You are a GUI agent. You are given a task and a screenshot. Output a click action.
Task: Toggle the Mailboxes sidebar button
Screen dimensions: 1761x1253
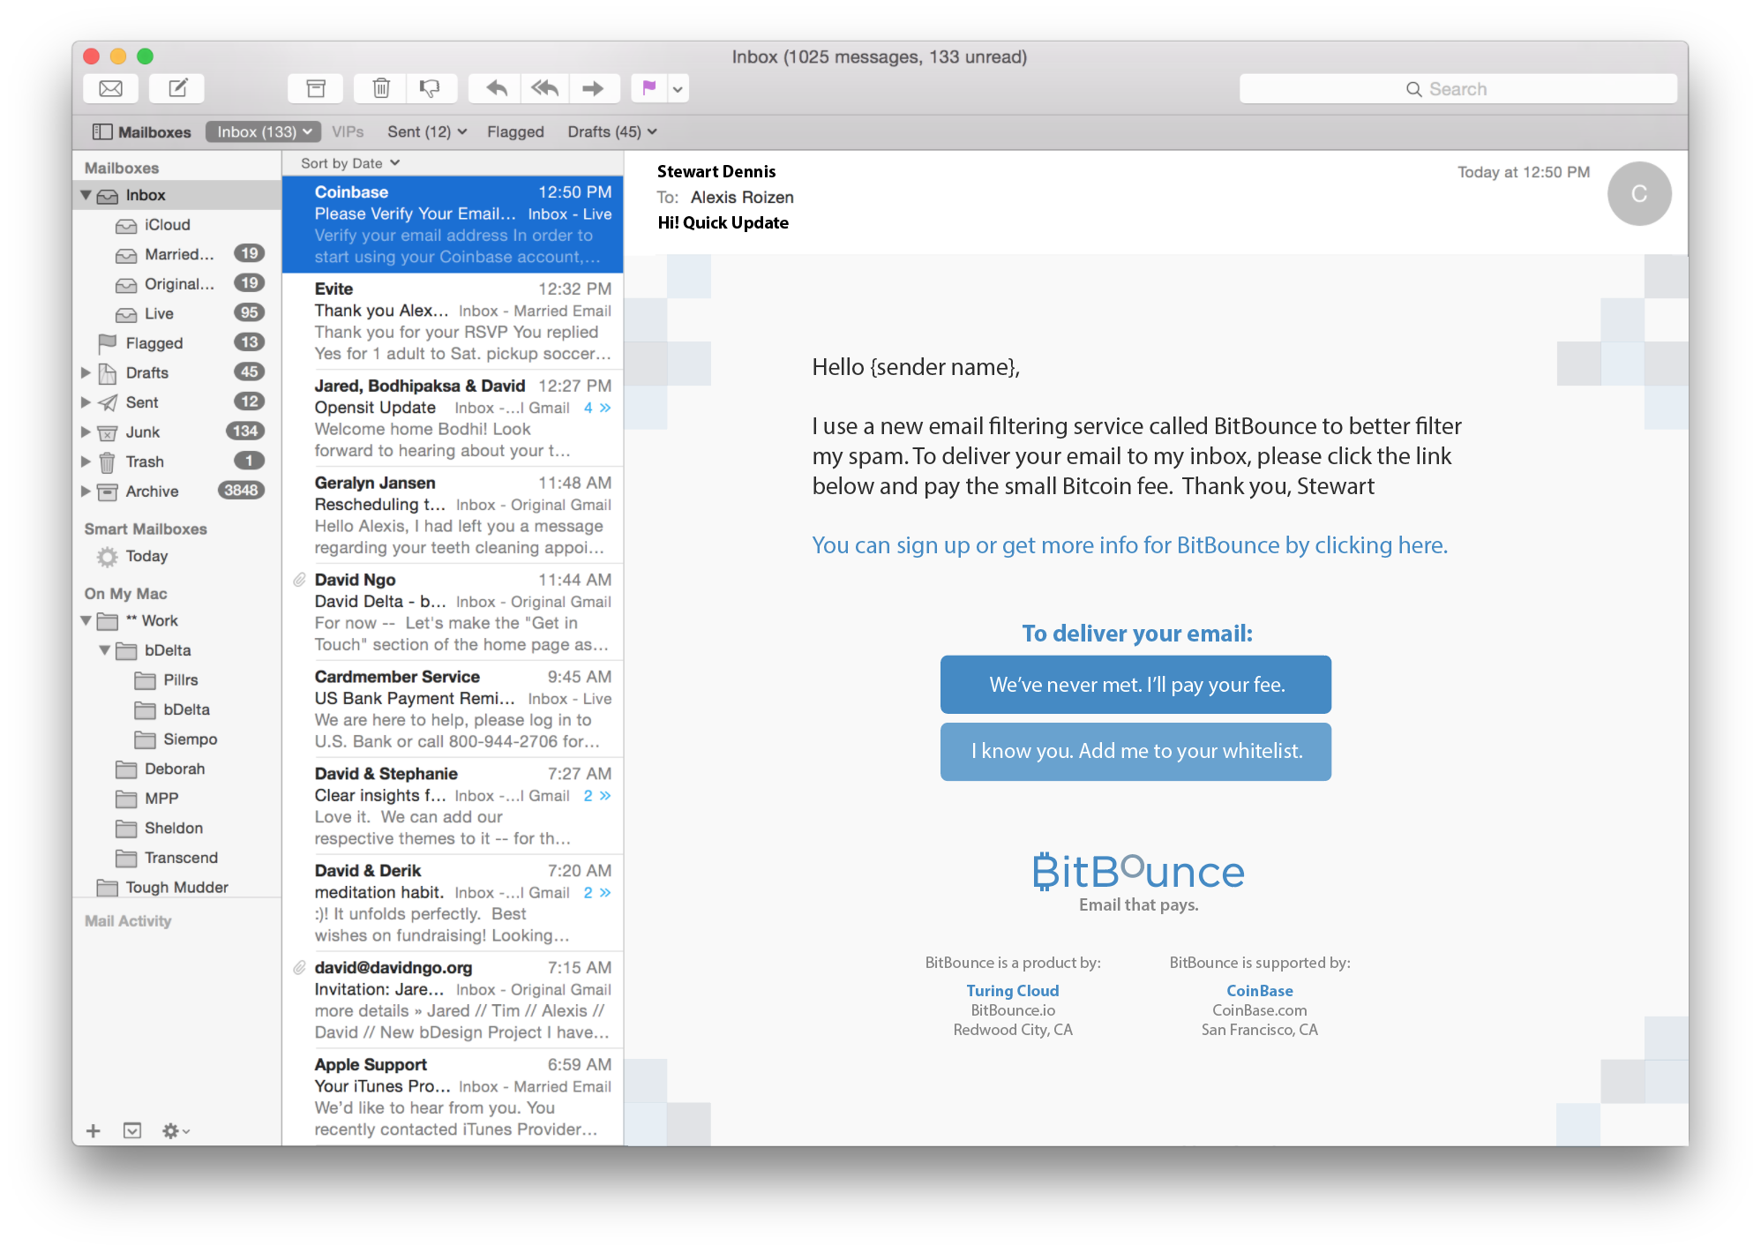pos(142,132)
